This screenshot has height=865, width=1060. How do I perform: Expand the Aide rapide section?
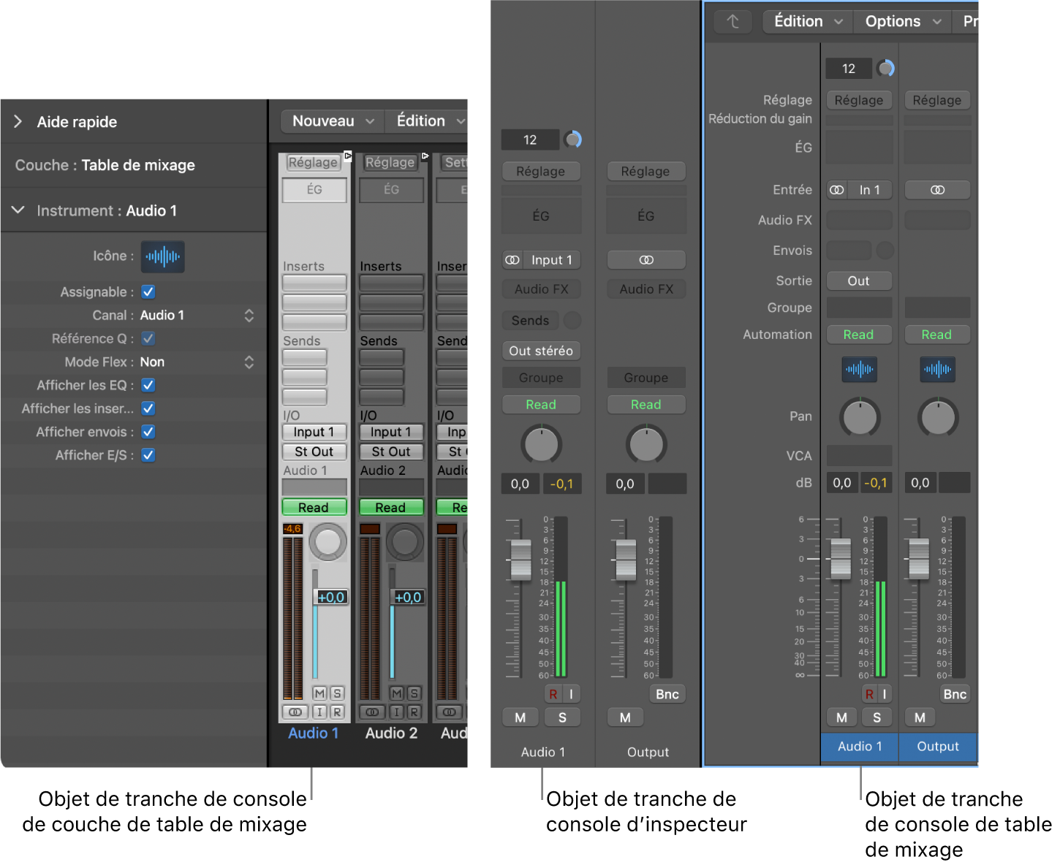click(x=18, y=121)
